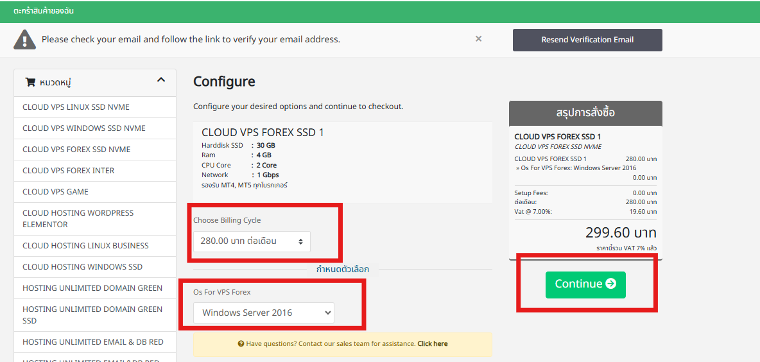The height and width of the screenshot is (362, 760).
Task: Open the HOSTING UNLIMITED EMAIL & DB RED category
Action: pyautogui.click(x=95, y=342)
